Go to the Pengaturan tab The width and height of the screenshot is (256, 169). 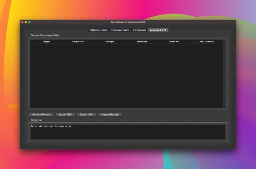coord(139,30)
